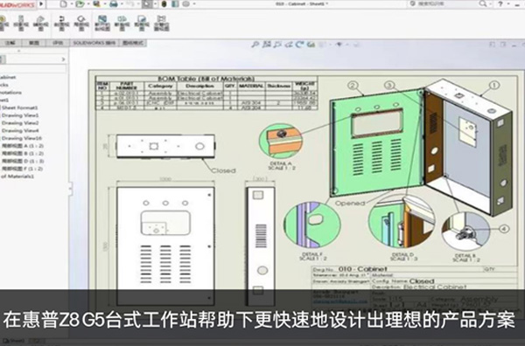Click the Help question mark button
The image size is (525, 346).
(x=500, y=4)
